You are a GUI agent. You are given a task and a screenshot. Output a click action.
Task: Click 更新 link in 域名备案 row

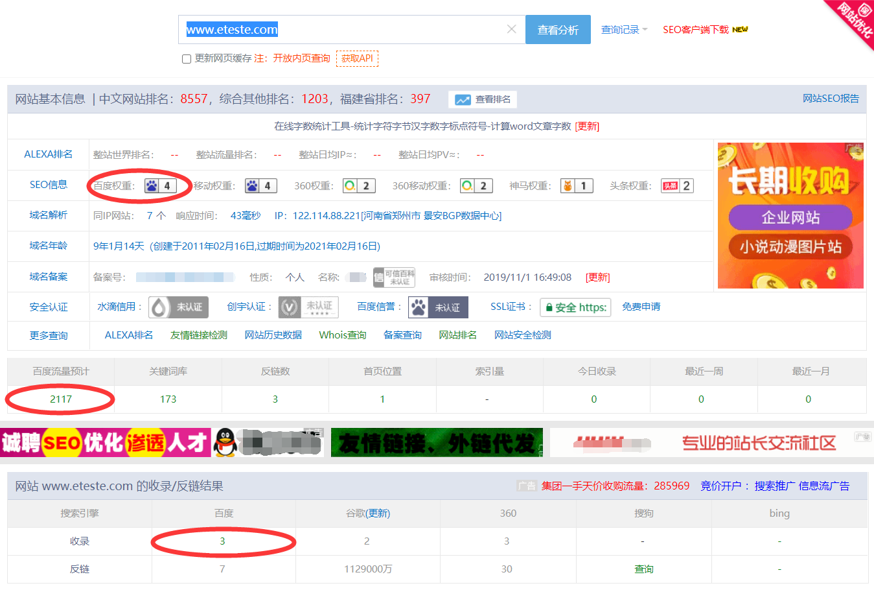597,277
